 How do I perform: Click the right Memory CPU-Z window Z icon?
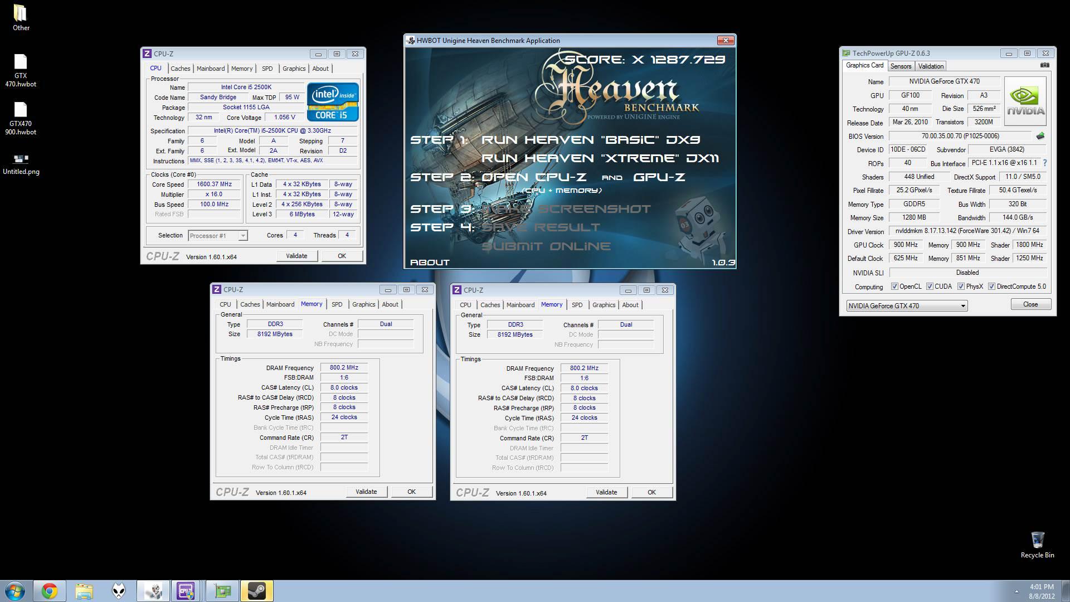457,290
